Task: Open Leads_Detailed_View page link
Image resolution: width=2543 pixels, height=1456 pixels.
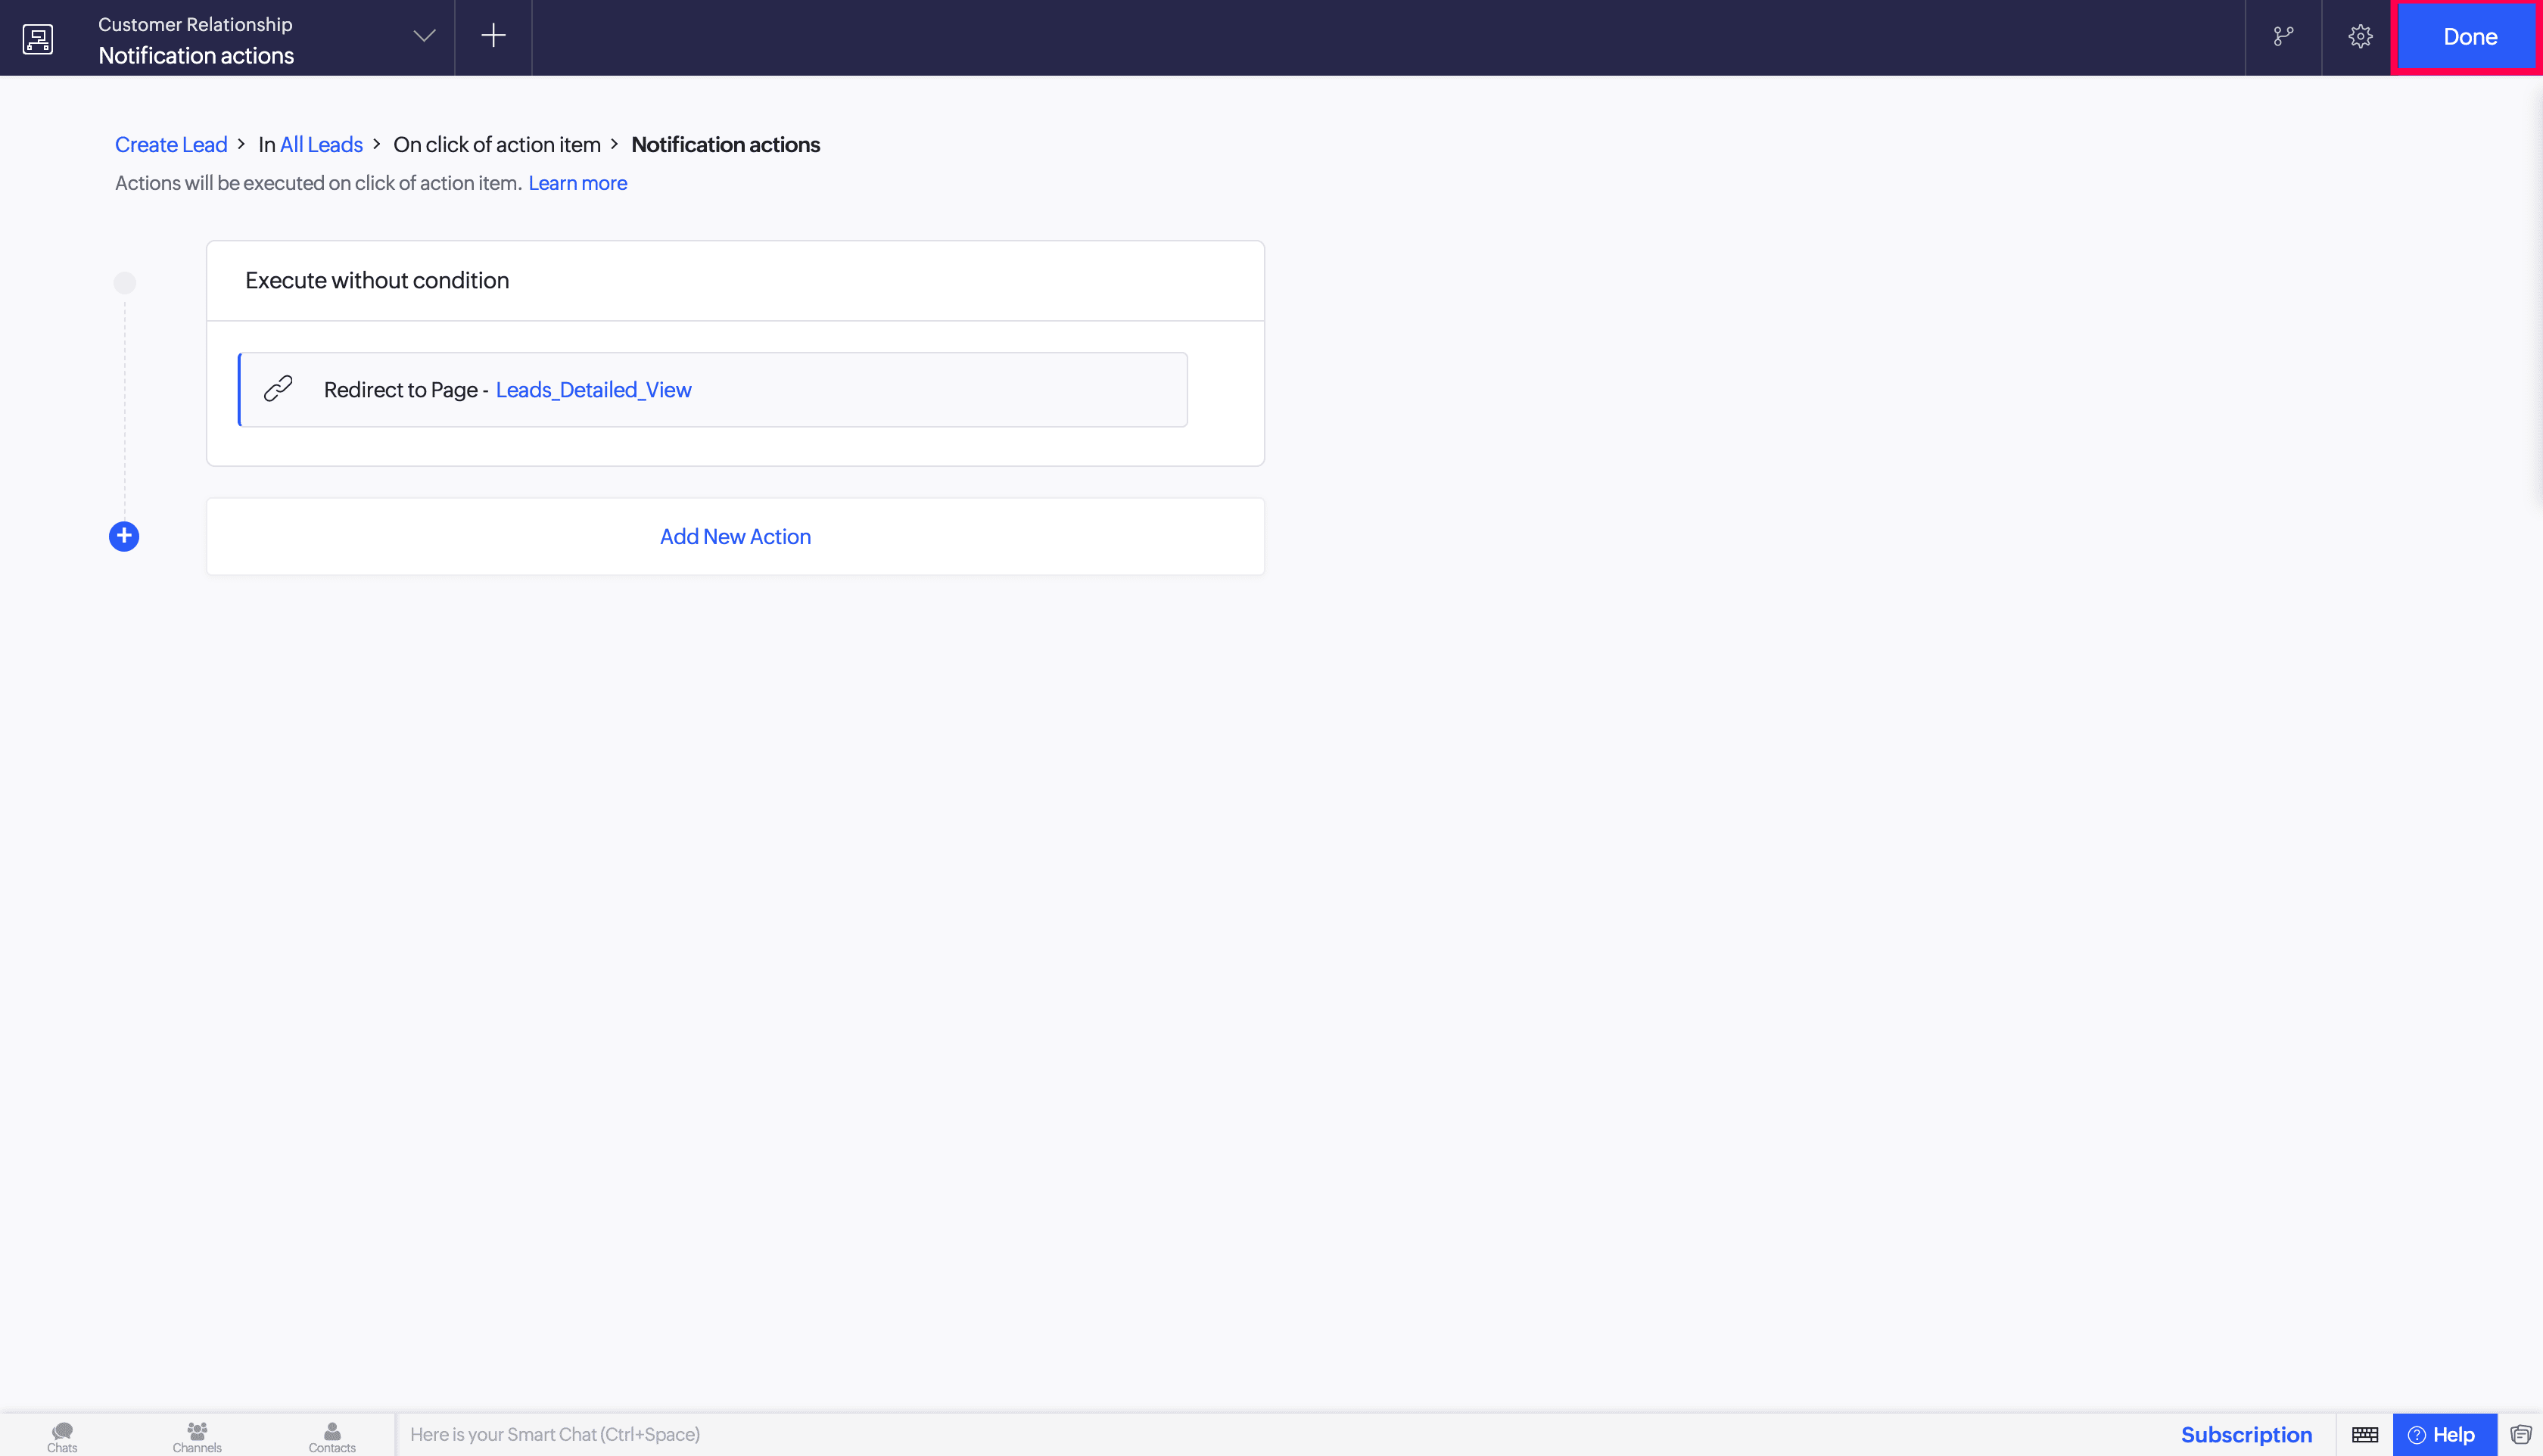Action: pos(594,390)
